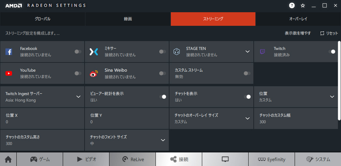This screenshot has width=341, height=166.
Task: Click the Twitch logo icon
Action: tap(263, 52)
